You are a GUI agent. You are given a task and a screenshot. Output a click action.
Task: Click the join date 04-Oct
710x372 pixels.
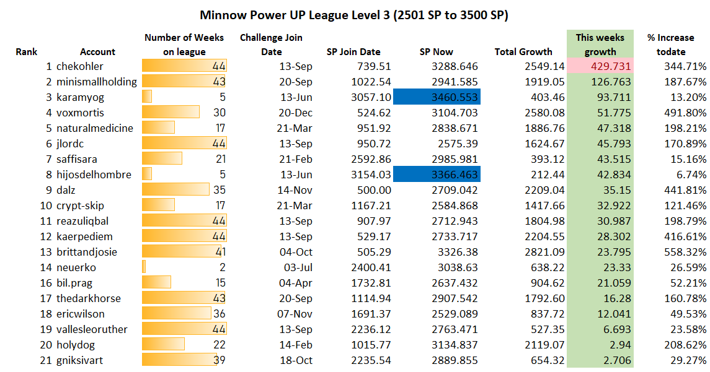(x=296, y=252)
